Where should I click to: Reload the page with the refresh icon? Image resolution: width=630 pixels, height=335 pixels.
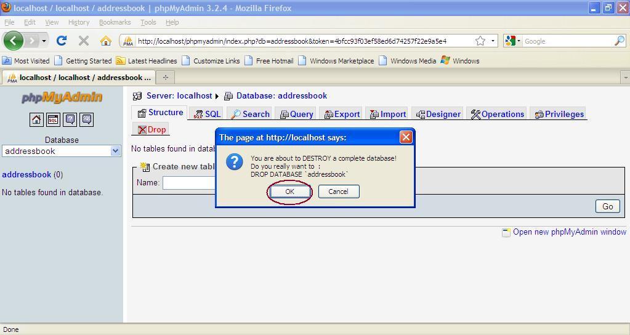point(62,41)
